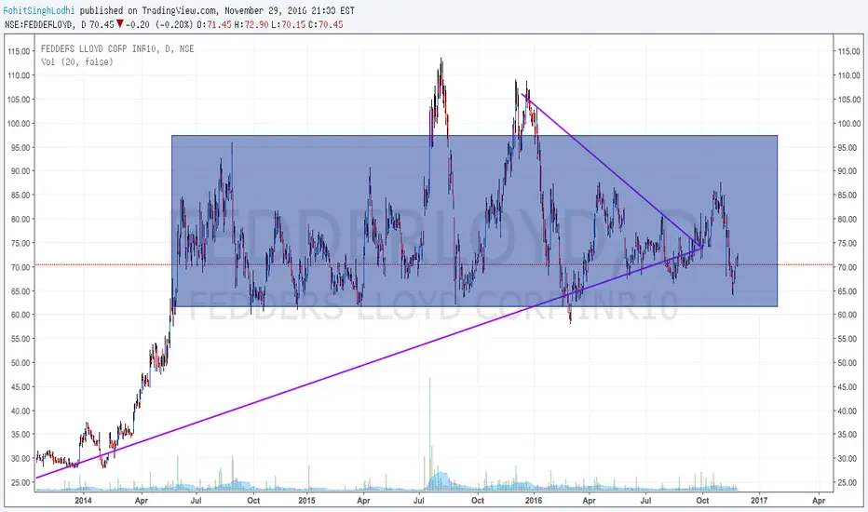The width and height of the screenshot is (868, 512).
Task: Click the Jul label following 2015
Action: tap(419, 501)
